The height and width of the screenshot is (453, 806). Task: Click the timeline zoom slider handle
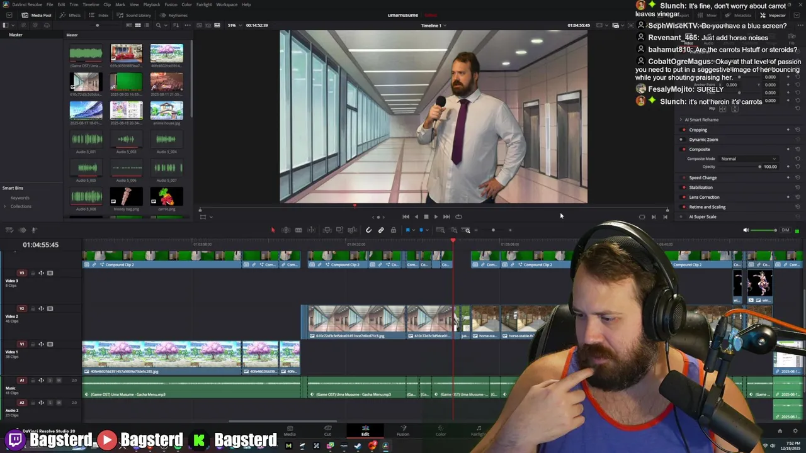[x=493, y=230]
